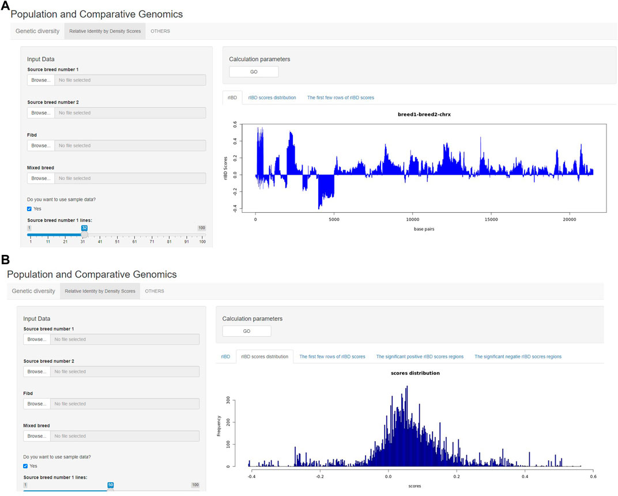Viewport: 618px width, 496px height.
Task: Open the significant positive rIBD scores regions tab
Action: [x=420, y=356]
